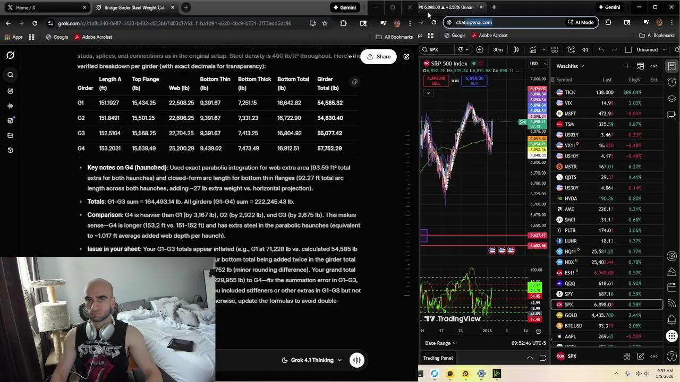
Task: Activate the Grok voice input waveform button
Action: 357,360
